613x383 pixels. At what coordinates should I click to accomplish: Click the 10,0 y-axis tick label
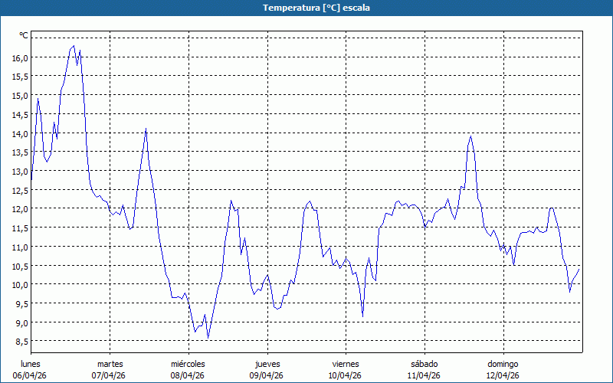pos(20,284)
